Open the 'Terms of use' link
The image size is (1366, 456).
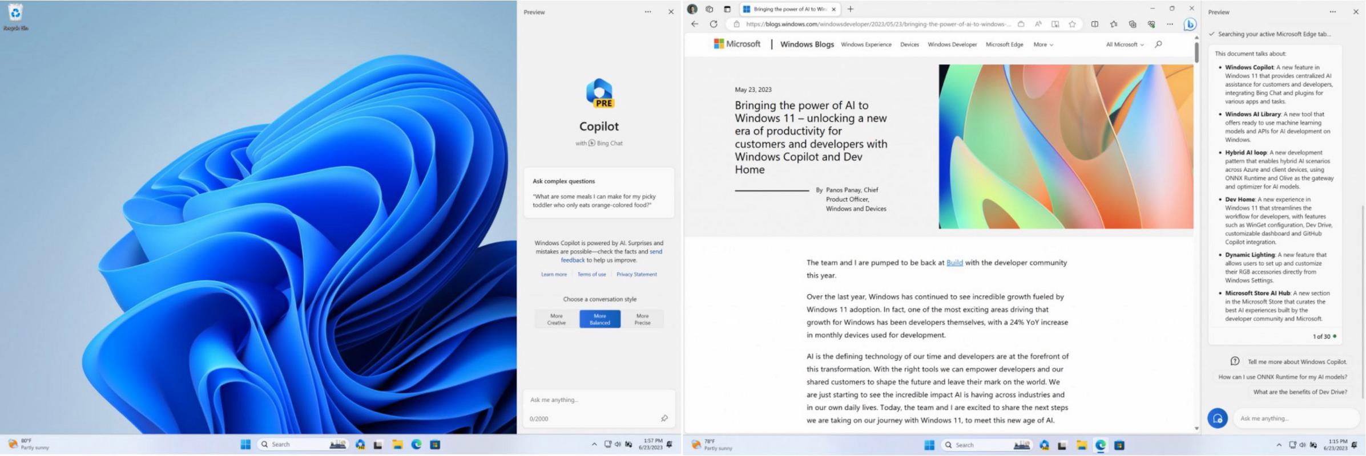point(591,274)
